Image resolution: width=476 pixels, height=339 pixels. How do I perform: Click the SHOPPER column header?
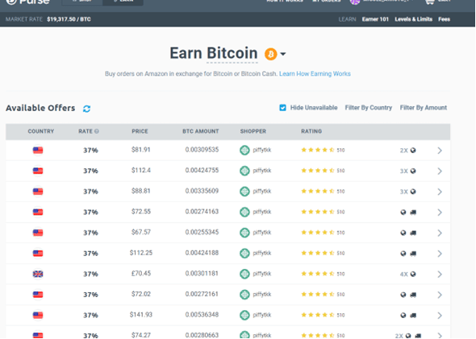(253, 131)
